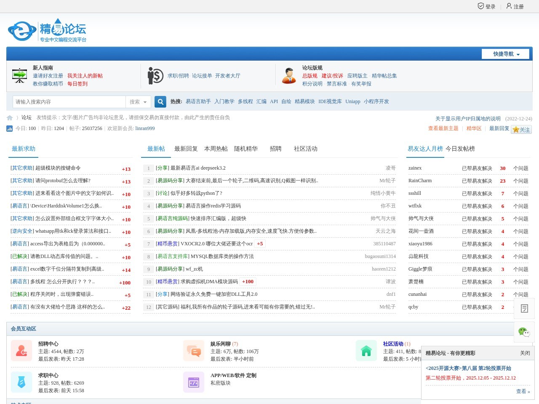Open the 社区活动 green house icon
The width and height of the screenshot is (539, 404).
pos(366,351)
